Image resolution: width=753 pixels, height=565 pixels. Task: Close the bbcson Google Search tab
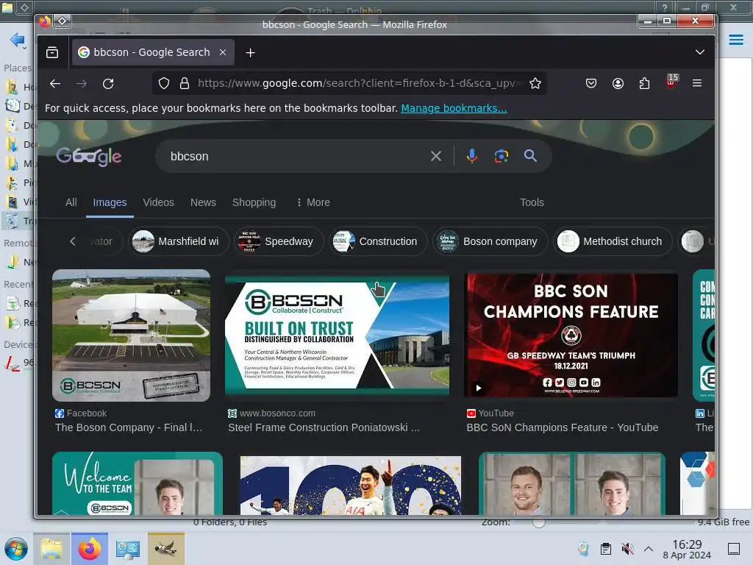tap(223, 52)
